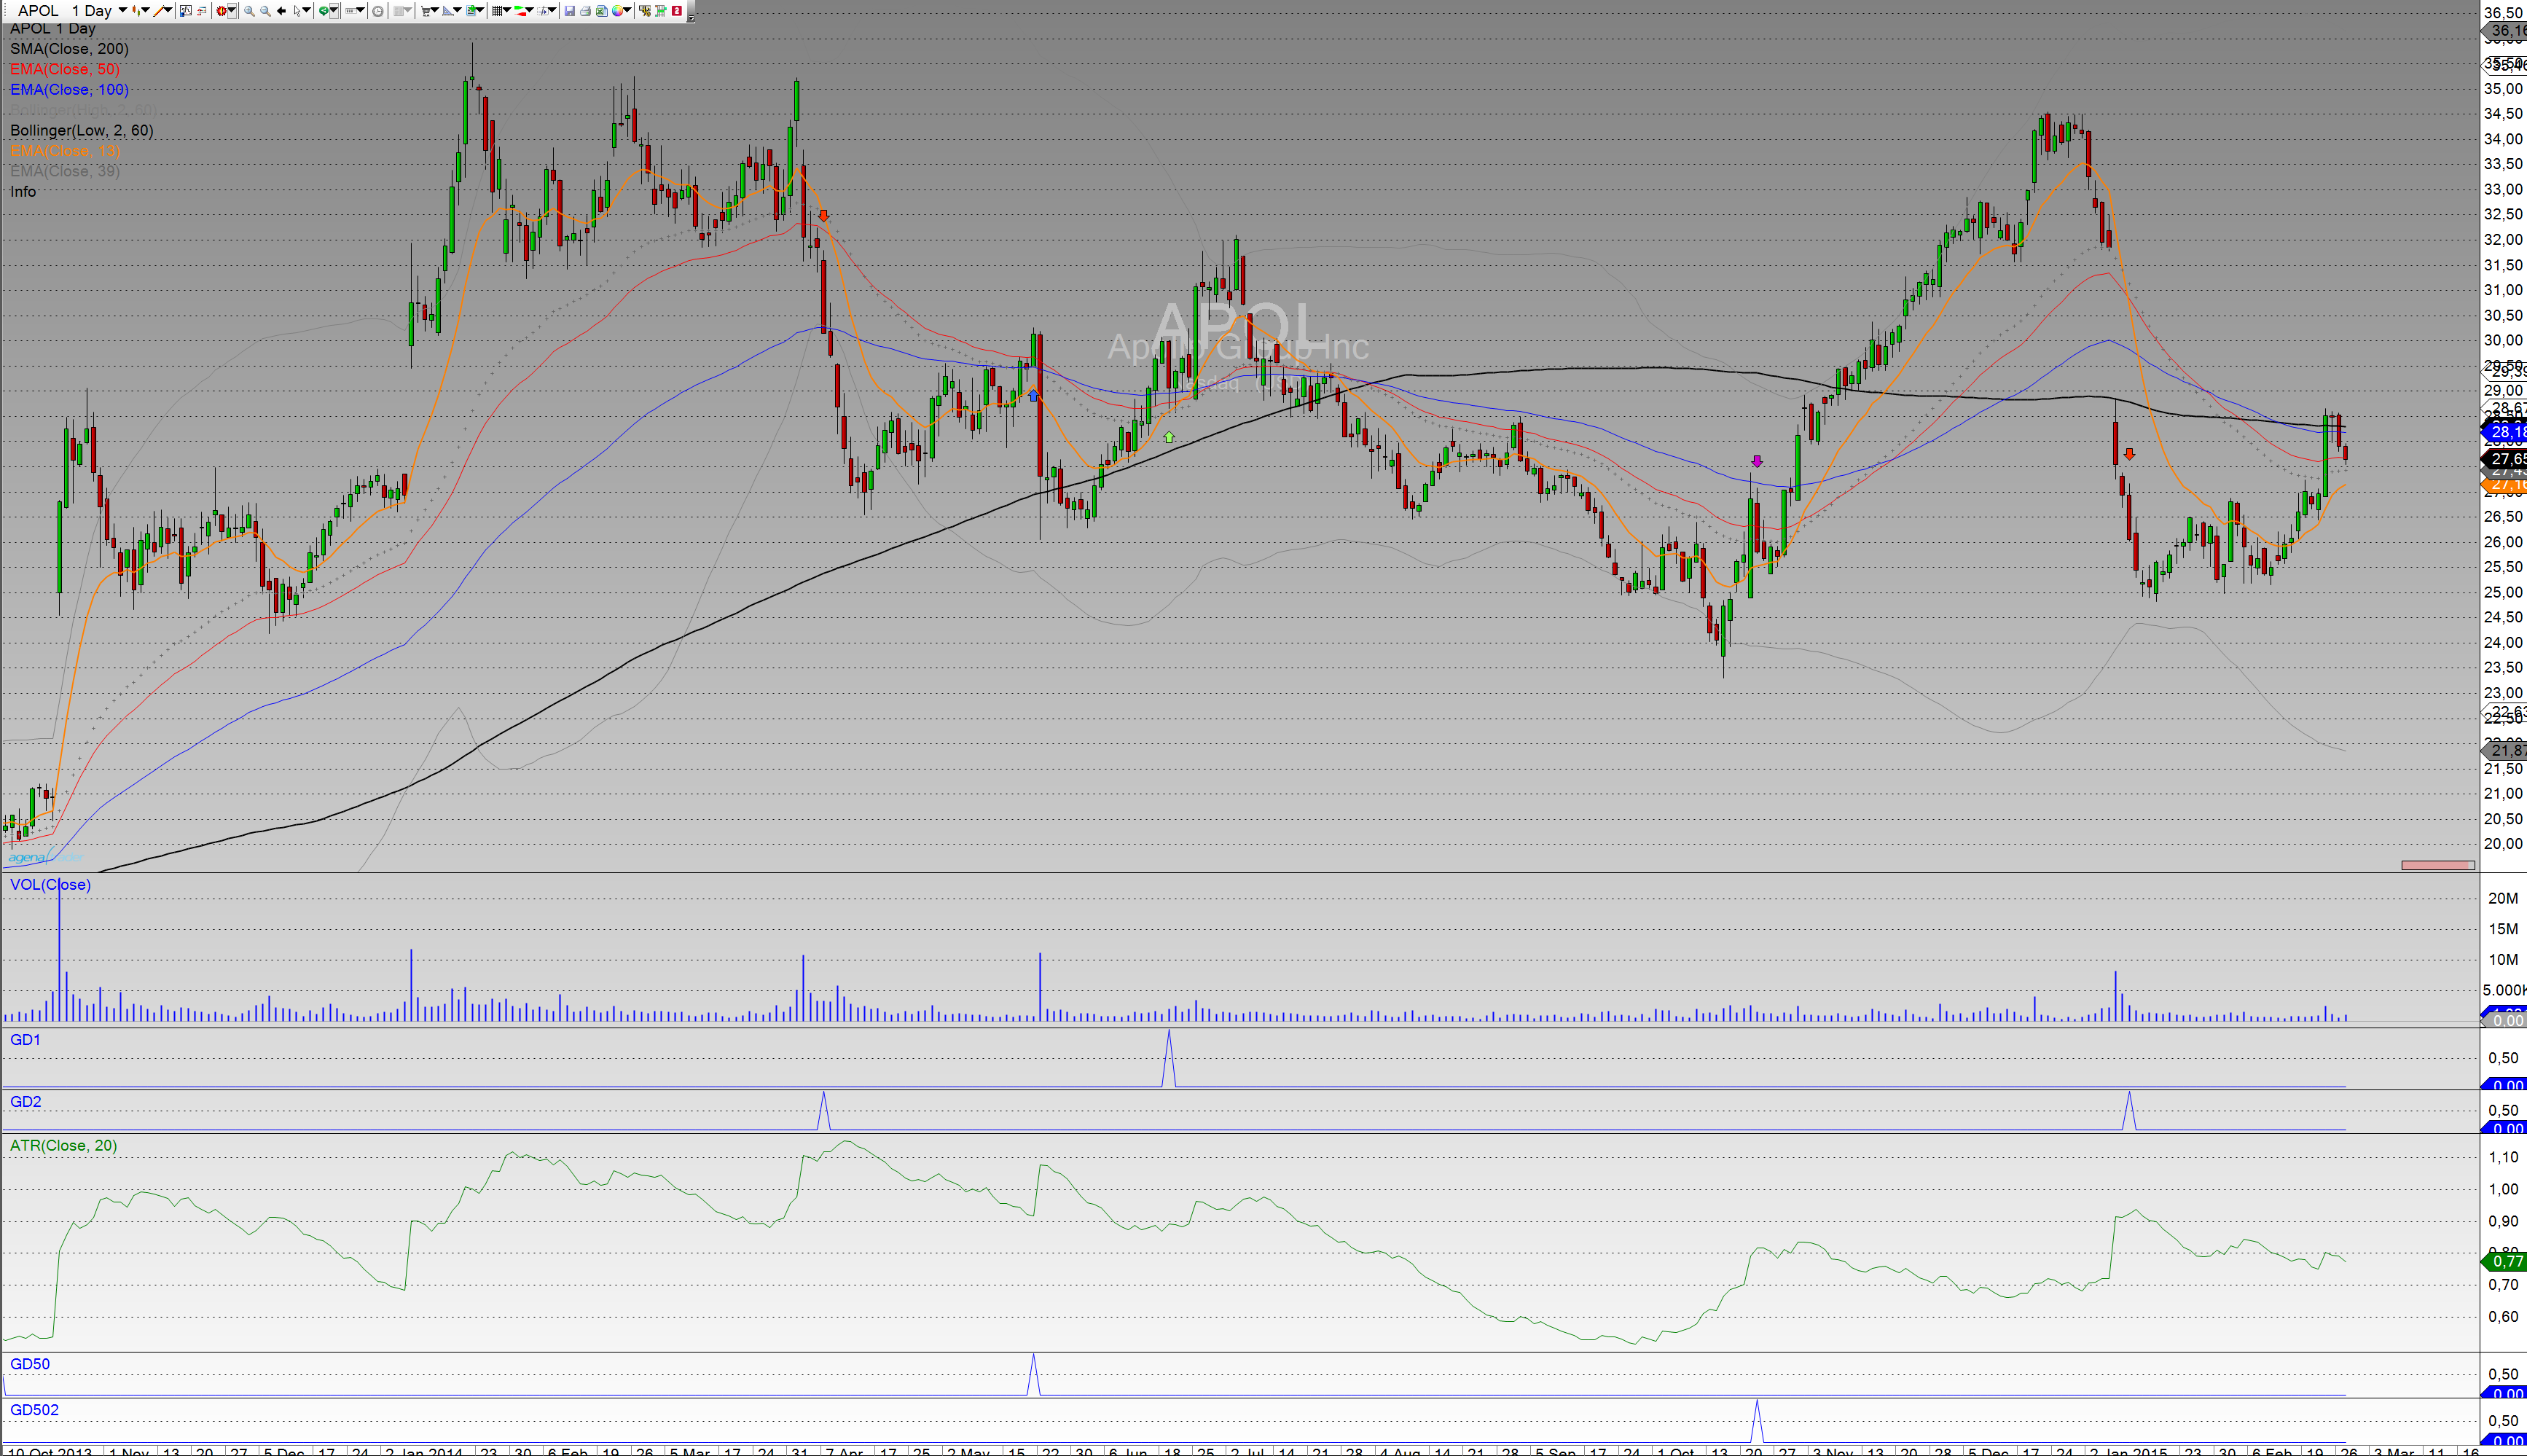Open the indicators chart icon

point(185,11)
